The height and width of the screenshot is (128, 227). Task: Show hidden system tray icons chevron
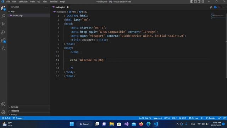coord(177,124)
